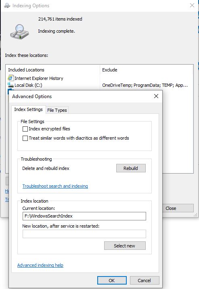Select the Local Disk (C:) entry text
199x289 pixels.
(x=28, y=85)
